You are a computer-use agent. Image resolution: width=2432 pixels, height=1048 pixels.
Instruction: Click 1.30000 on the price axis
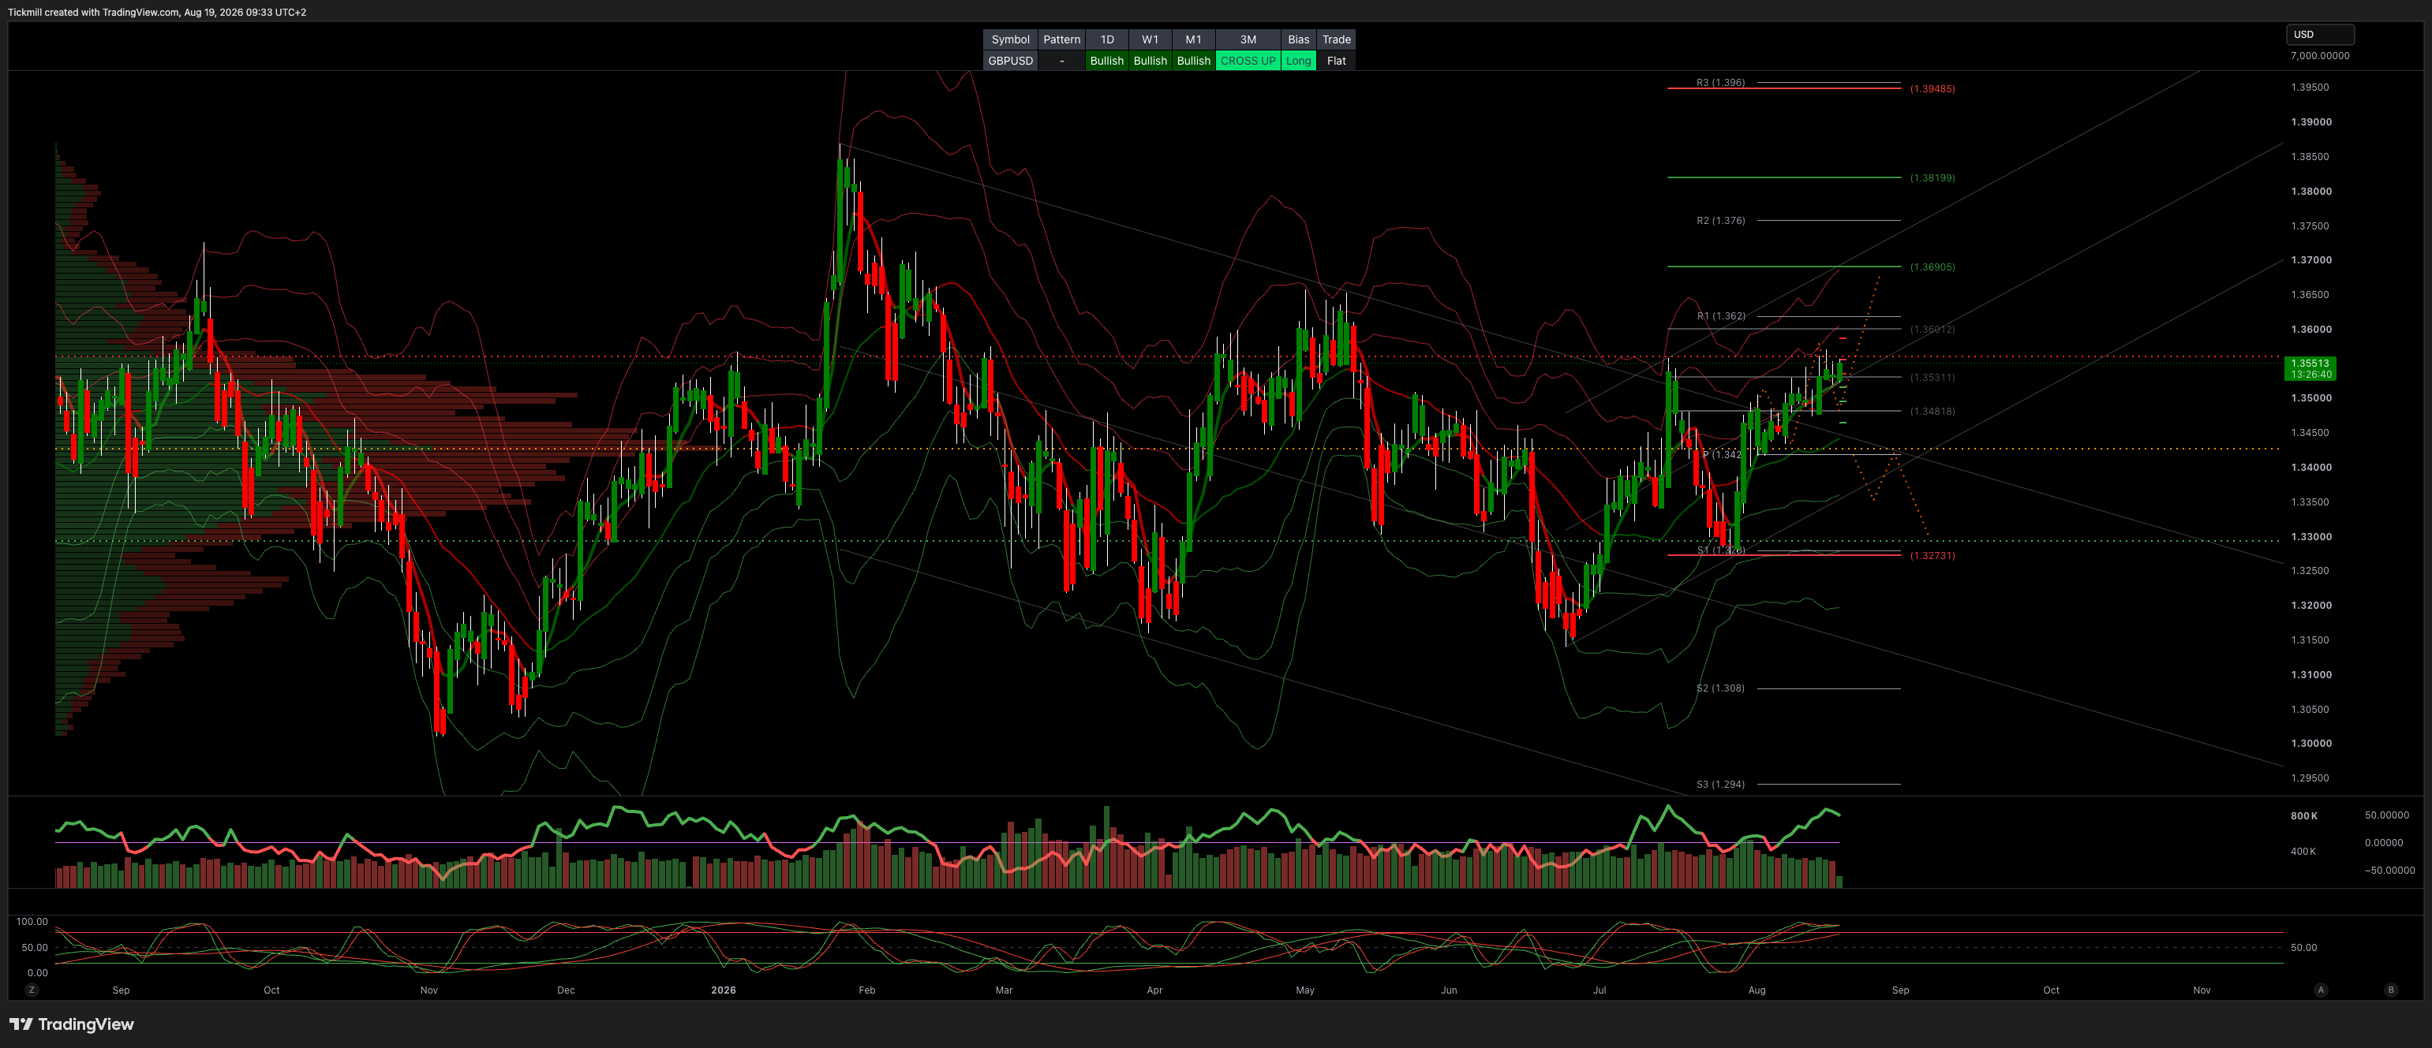(2311, 744)
